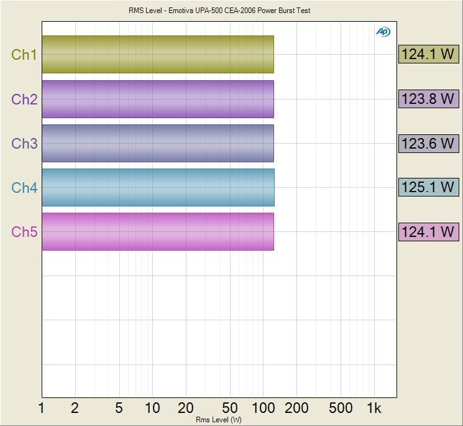This screenshot has height=426, width=463.
Task: Click the 124.1 W value box for Ch1
Action: [429, 54]
